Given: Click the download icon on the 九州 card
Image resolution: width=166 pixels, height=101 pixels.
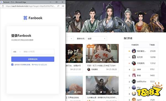Looking at the screenshot, I should click(111, 92).
